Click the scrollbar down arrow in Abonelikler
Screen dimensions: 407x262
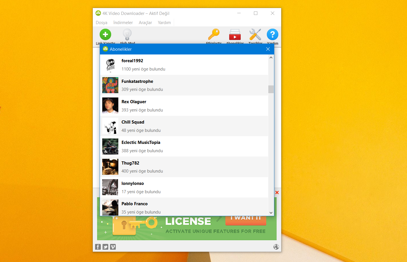[x=271, y=213]
